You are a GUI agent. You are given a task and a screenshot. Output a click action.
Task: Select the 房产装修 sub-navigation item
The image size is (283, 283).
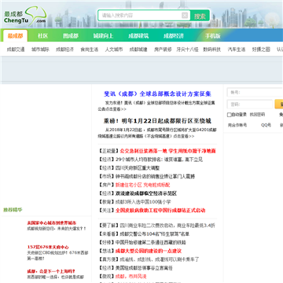(163, 50)
